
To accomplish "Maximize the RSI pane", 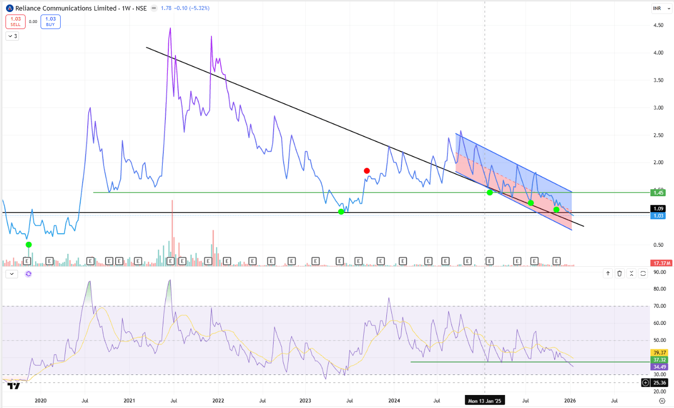I will [642, 273].
